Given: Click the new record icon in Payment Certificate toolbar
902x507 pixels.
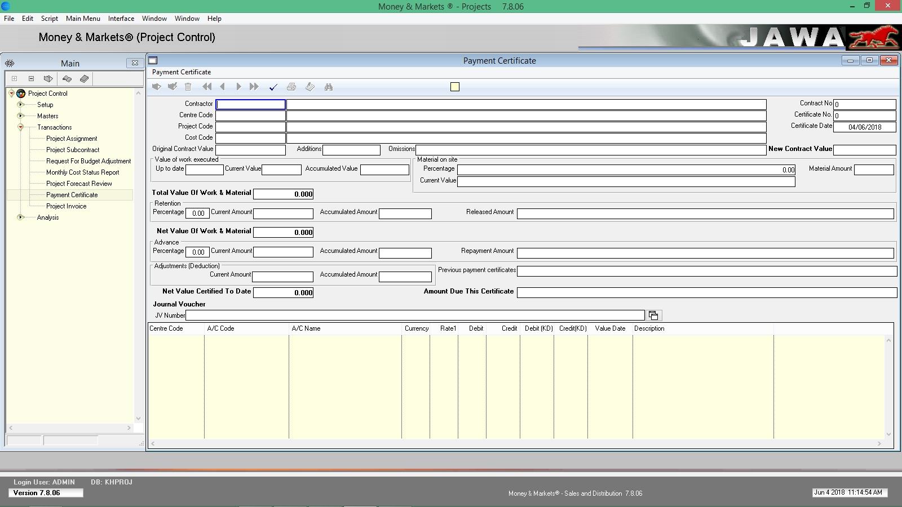Looking at the screenshot, I should (157, 87).
